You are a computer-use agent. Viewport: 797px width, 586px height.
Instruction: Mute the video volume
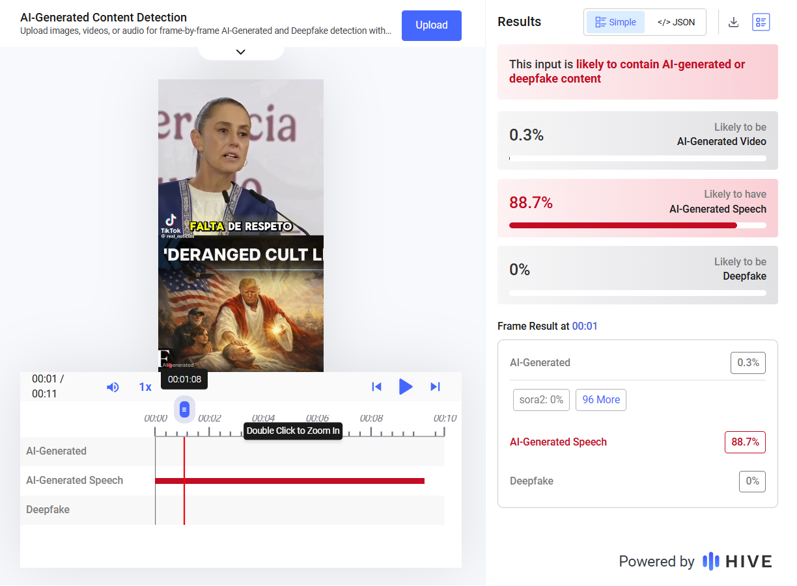coord(113,387)
